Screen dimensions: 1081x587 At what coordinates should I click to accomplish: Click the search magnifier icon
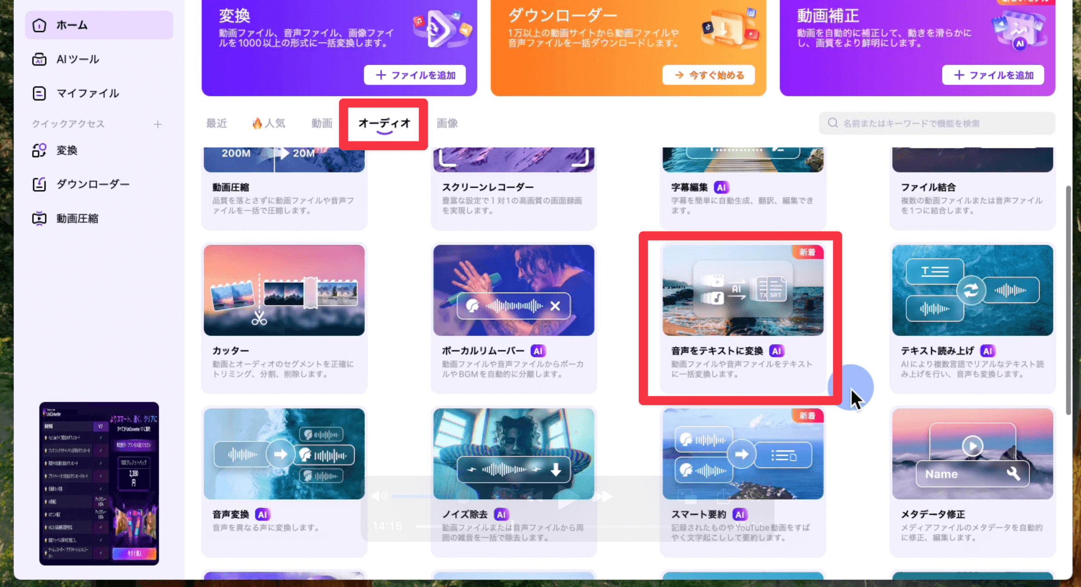[x=833, y=123]
